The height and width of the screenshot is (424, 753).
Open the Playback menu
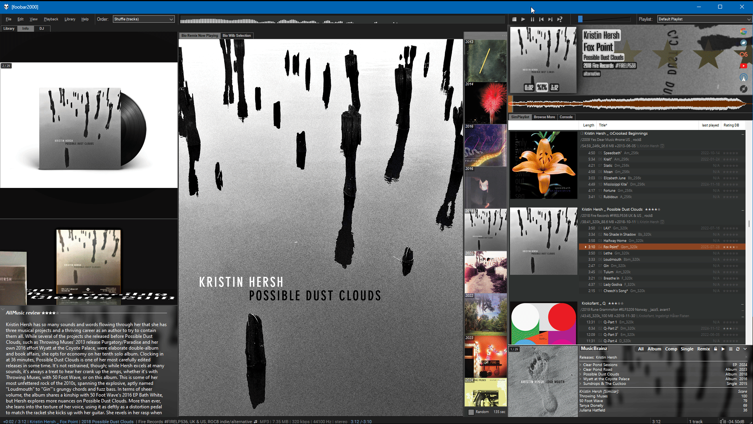click(x=51, y=19)
